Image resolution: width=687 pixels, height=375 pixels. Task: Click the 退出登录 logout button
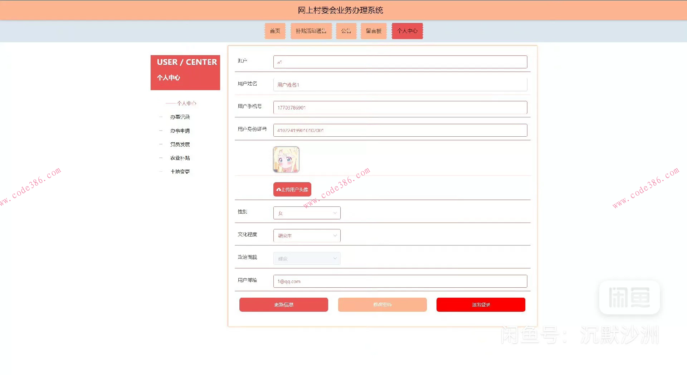click(x=481, y=305)
